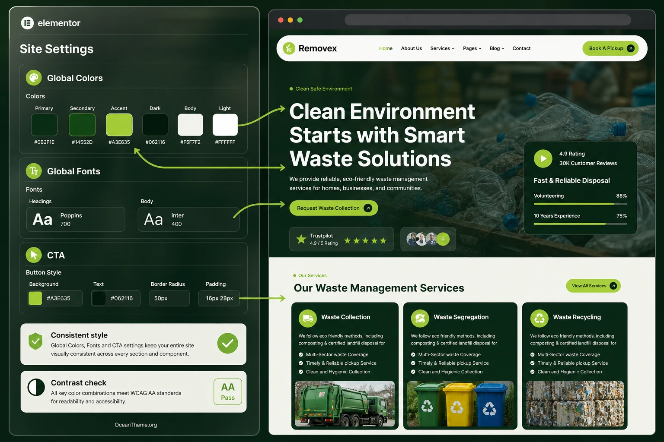The image size is (664, 442).
Task: Go to the About Us page
Action: (411, 48)
